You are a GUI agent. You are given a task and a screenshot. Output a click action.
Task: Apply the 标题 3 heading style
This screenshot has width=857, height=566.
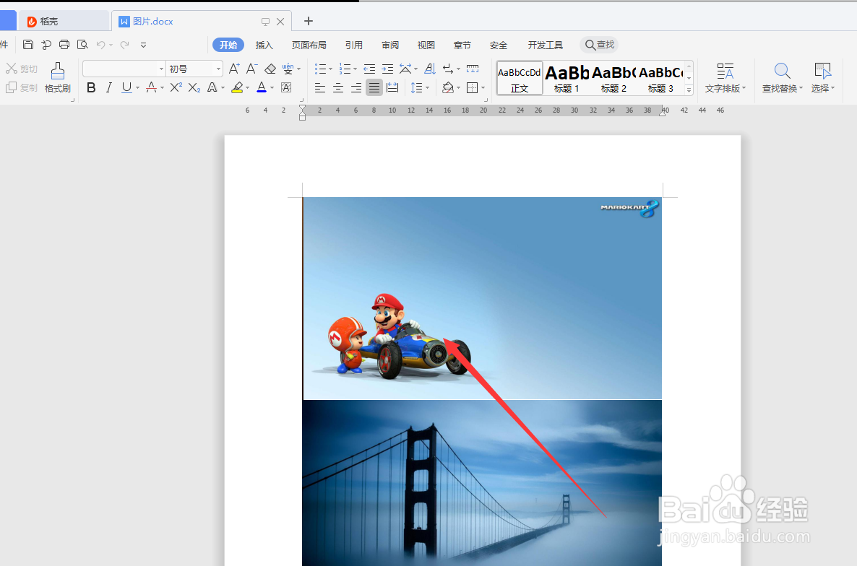pyautogui.click(x=660, y=78)
